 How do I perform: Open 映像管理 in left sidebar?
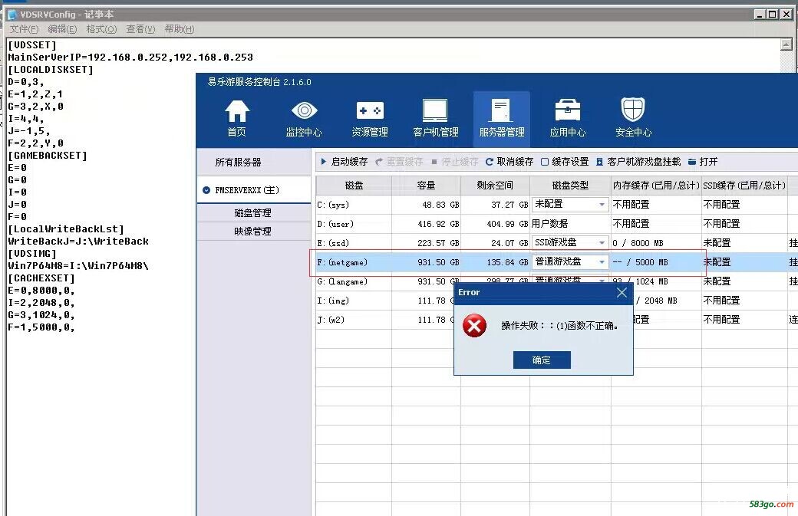252,231
